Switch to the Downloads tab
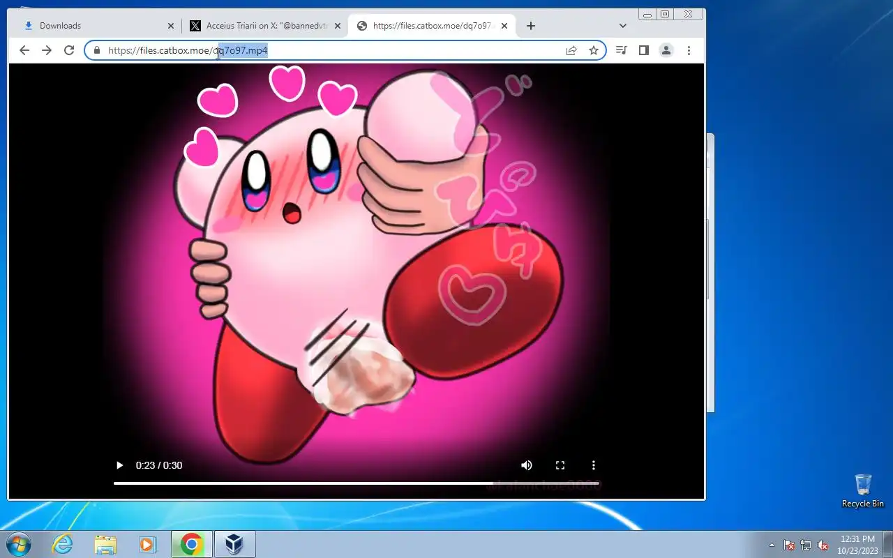Screen dimensions: 893x558 point(98,26)
